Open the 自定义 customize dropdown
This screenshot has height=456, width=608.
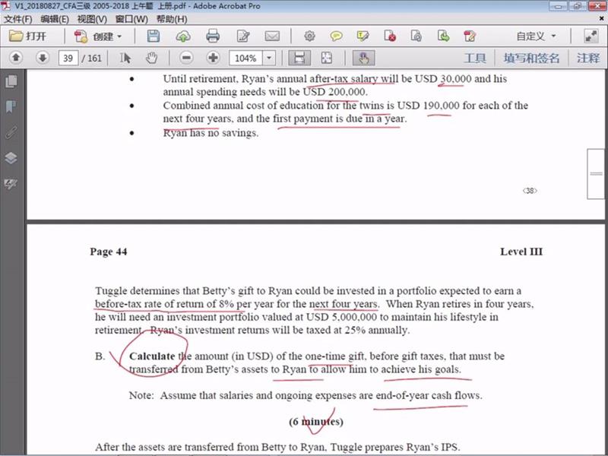[536, 36]
